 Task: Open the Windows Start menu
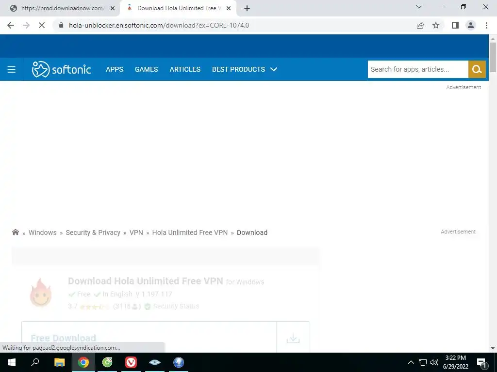(12, 362)
